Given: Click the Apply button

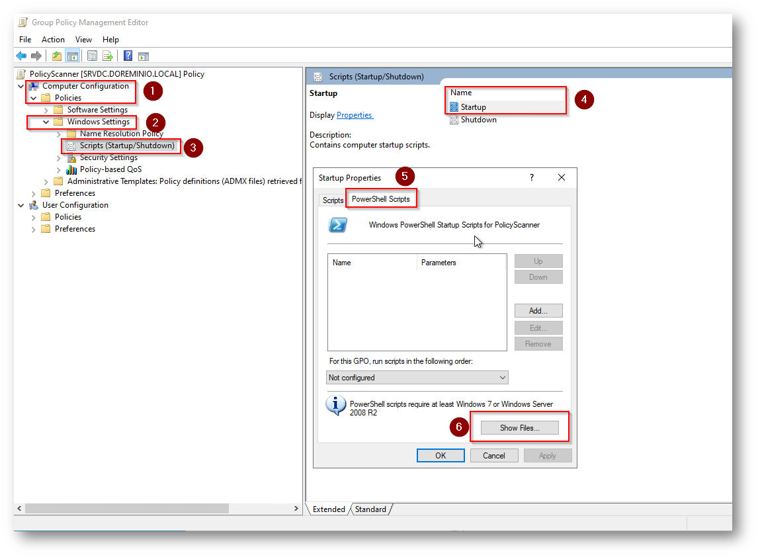Looking at the screenshot, I should [548, 456].
